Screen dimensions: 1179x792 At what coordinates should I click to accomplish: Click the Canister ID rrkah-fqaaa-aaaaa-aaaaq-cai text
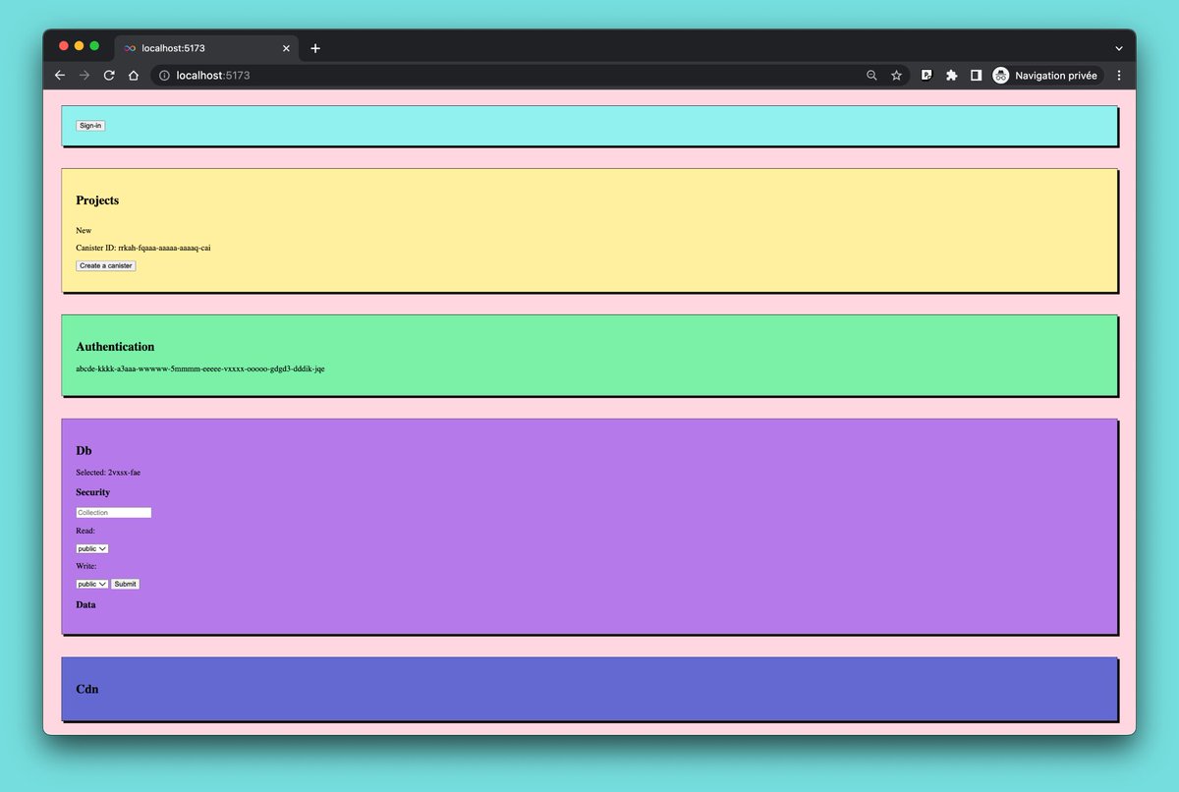[143, 248]
